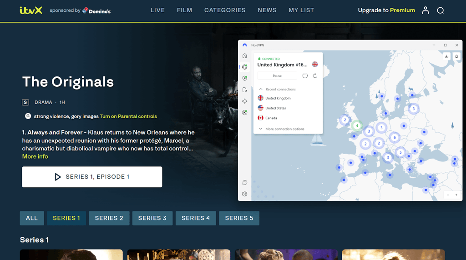Open NordVPN Meshnet icon
Image resolution: width=466 pixels, height=260 pixels.
tap(244, 101)
